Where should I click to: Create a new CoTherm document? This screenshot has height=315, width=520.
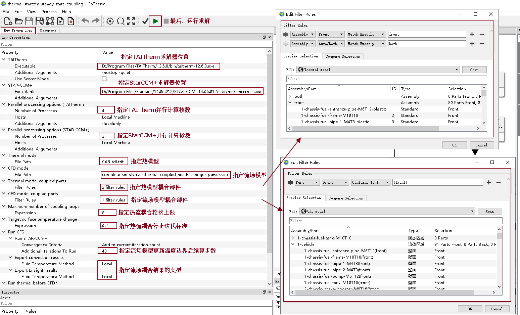pos(8,21)
